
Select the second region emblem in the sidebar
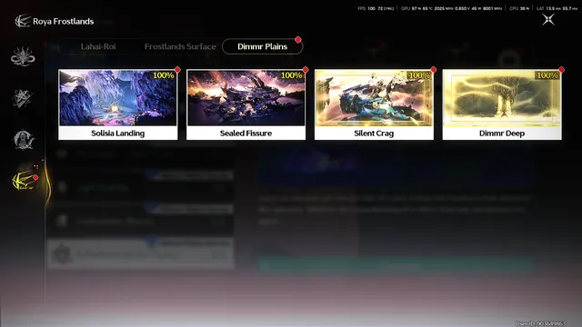[23, 98]
